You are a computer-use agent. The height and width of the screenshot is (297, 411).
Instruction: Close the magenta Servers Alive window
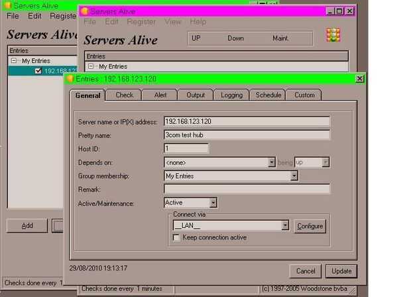(x=349, y=11)
